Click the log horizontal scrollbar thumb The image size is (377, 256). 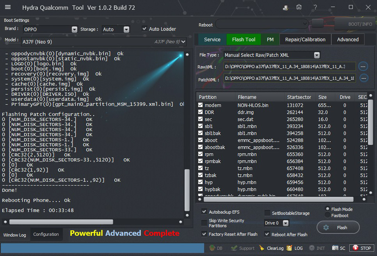click(61, 222)
